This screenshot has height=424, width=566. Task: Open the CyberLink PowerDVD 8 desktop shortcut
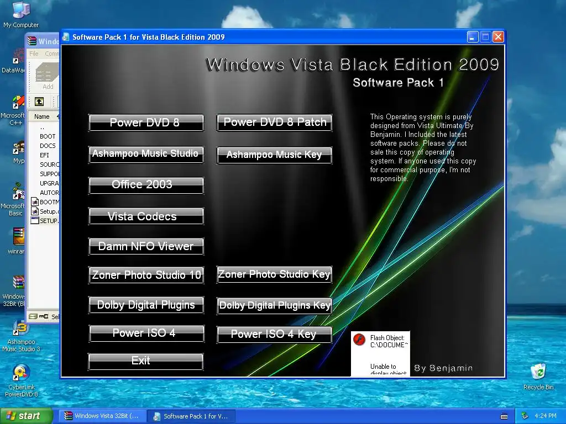pos(21,381)
